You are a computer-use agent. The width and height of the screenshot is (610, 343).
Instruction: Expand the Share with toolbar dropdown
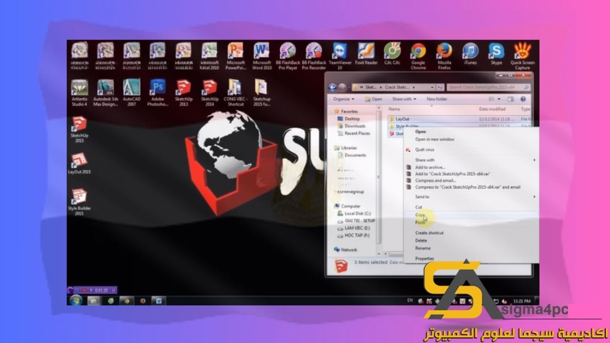coord(404,99)
